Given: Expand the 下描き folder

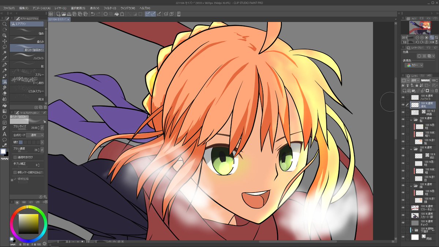Looking at the screenshot, I should pyautogui.click(x=412, y=230).
